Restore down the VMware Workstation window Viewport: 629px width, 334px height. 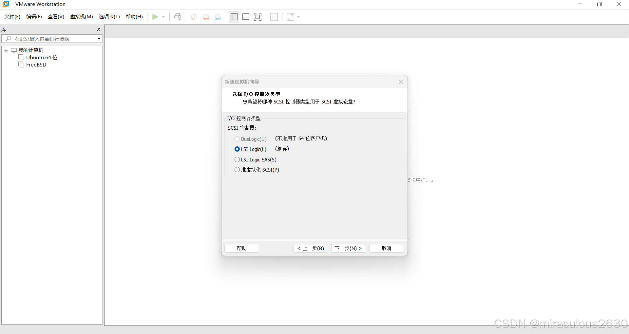point(600,4)
